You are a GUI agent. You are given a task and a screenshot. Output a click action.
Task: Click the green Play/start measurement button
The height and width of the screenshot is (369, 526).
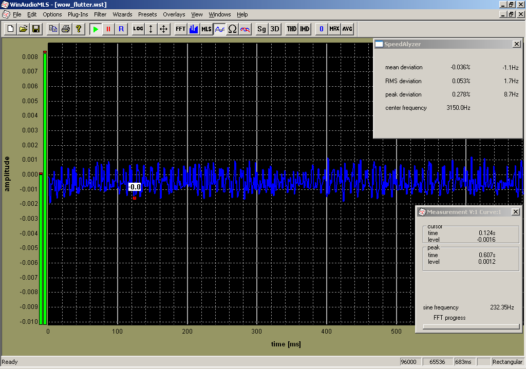(96, 29)
